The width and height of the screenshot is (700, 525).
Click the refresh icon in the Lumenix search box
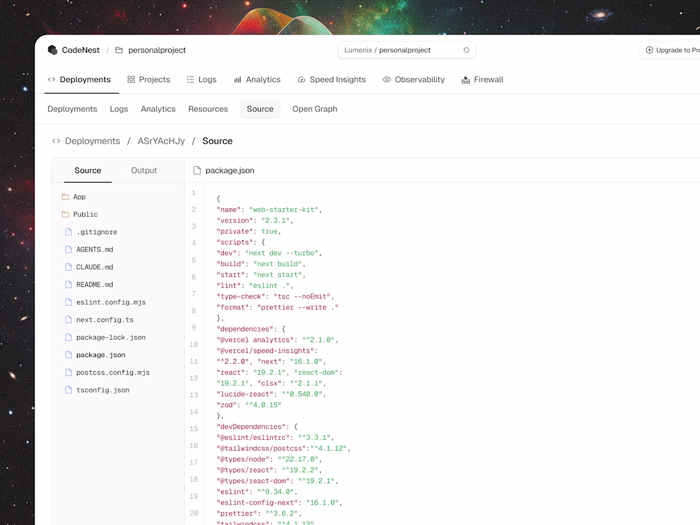pos(466,50)
